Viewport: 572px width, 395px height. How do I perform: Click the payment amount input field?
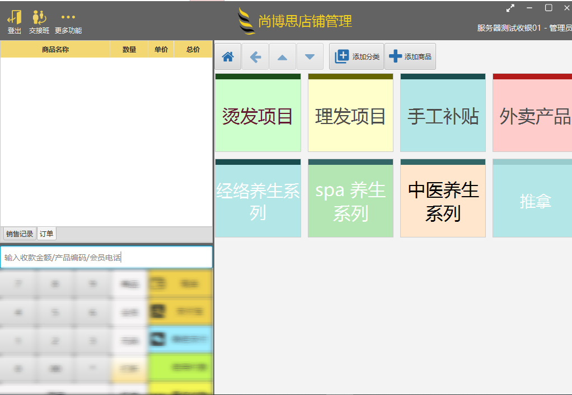[106, 257]
